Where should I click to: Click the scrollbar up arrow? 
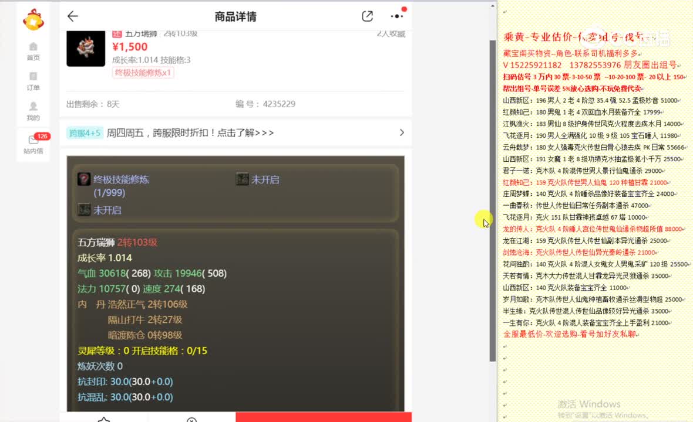coord(493,6)
